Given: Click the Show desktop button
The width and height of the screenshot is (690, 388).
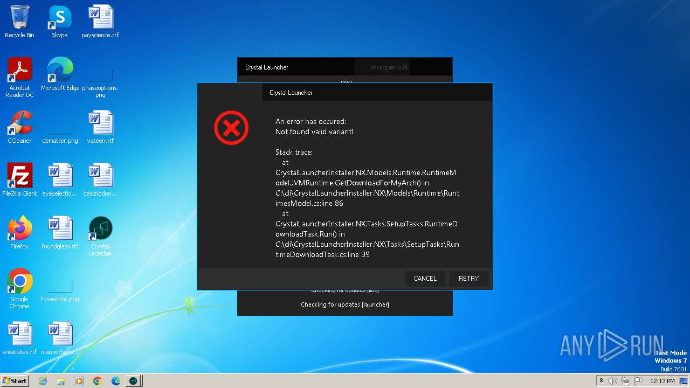Looking at the screenshot, I should click(x=685, y=381).
